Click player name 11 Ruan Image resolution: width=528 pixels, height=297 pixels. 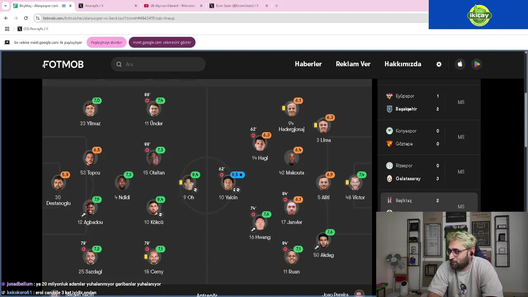click(x=292, y=272)
